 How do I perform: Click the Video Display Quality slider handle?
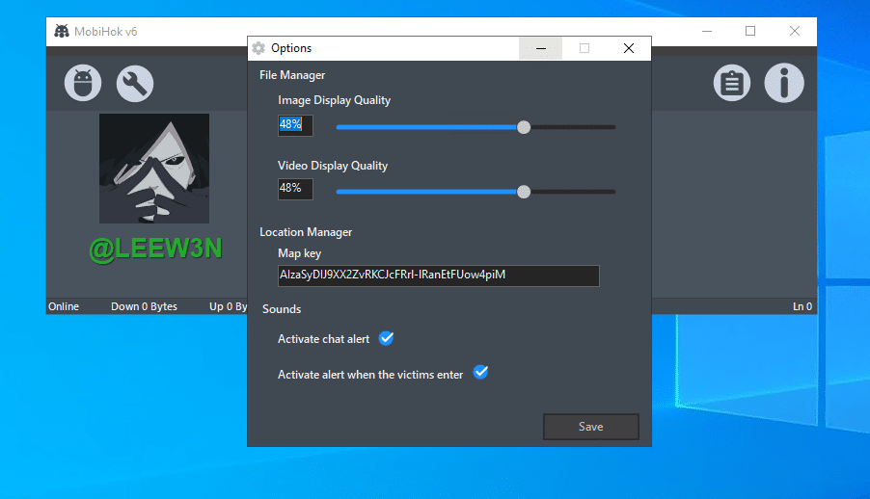tap(524, 192)
